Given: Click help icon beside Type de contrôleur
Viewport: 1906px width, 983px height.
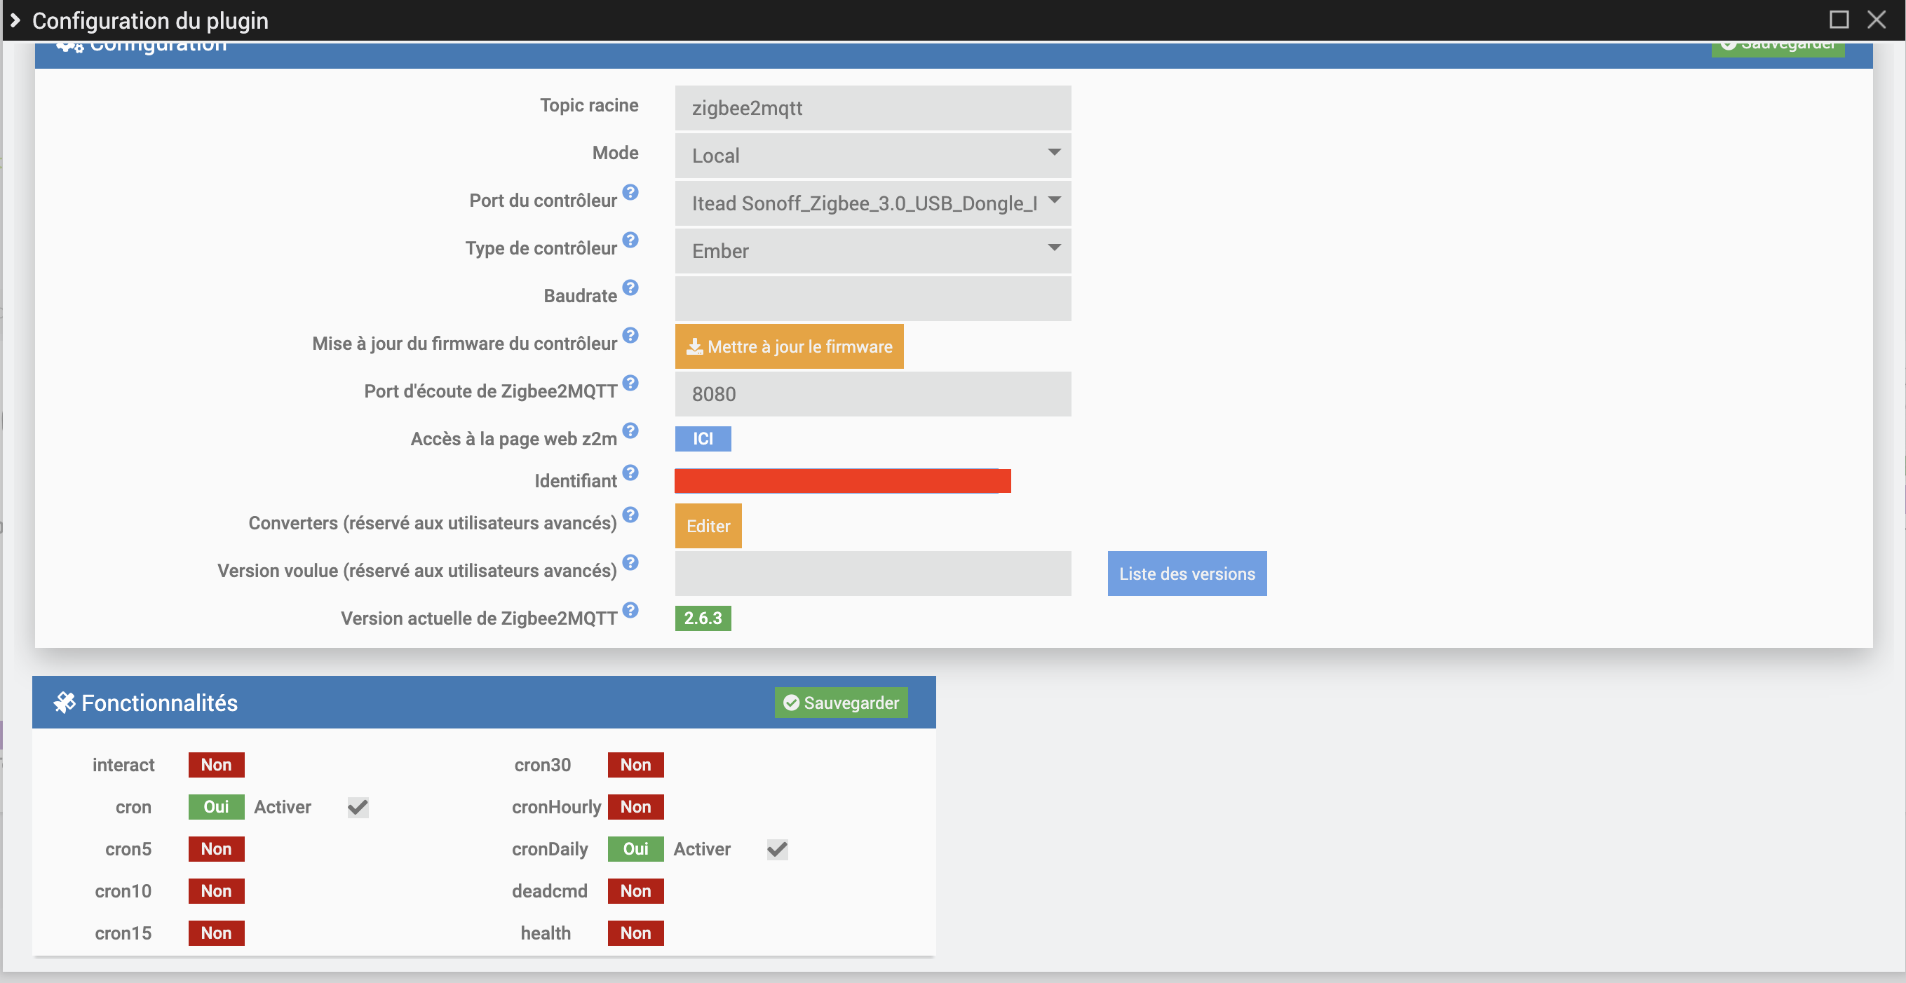Looking at the screenshot, I should (630, 240).
